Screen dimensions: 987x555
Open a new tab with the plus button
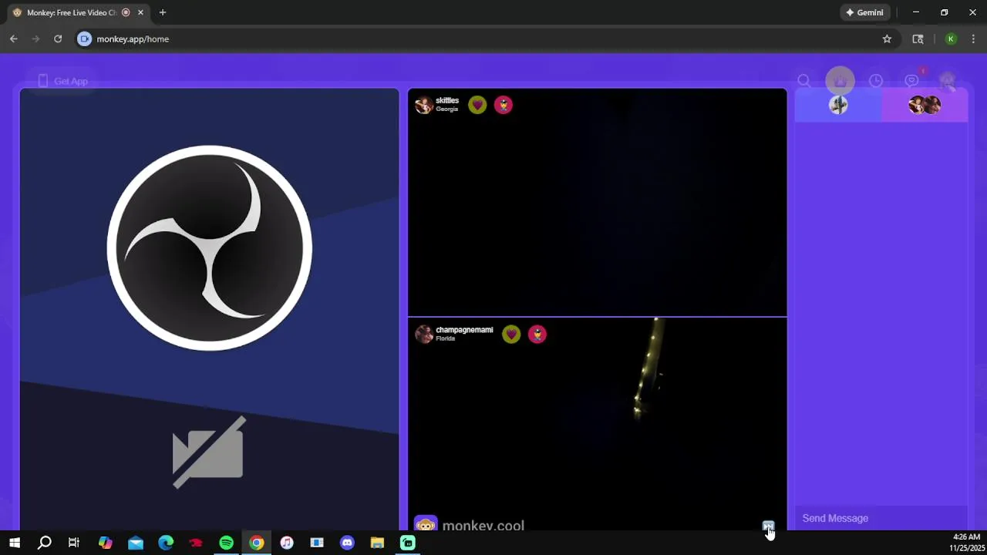click(x=163, y=12)
